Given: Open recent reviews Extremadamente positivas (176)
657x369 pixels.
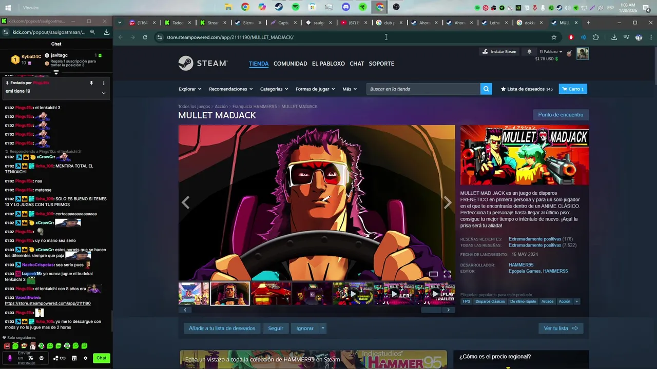Looking at the screenshot, I should point(540,239).
